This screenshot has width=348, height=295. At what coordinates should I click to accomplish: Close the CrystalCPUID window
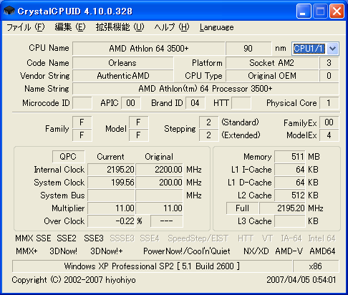click(x=337, y=11)
